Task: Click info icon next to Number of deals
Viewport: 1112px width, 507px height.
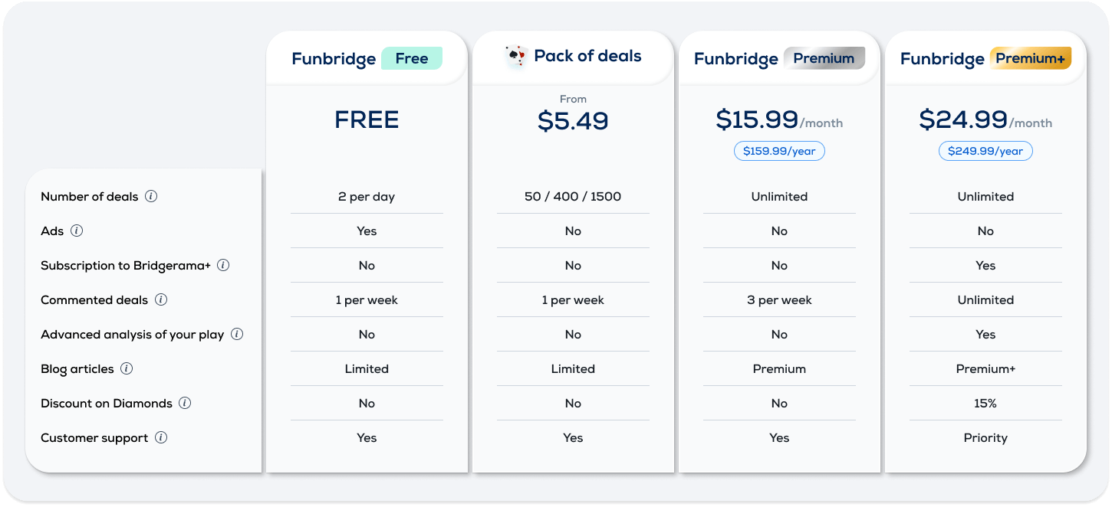Action: 151,196
